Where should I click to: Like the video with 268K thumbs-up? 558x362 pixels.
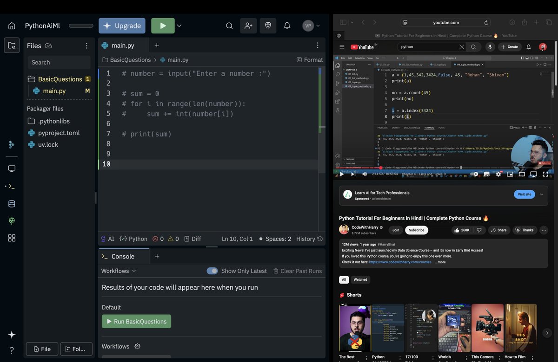pyautogui.click(x=463, y=230)
